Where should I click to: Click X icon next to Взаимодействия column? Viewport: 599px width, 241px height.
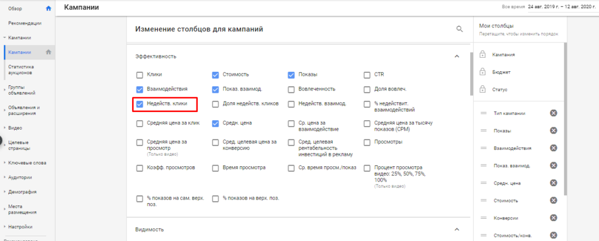(x=553, y=148)
